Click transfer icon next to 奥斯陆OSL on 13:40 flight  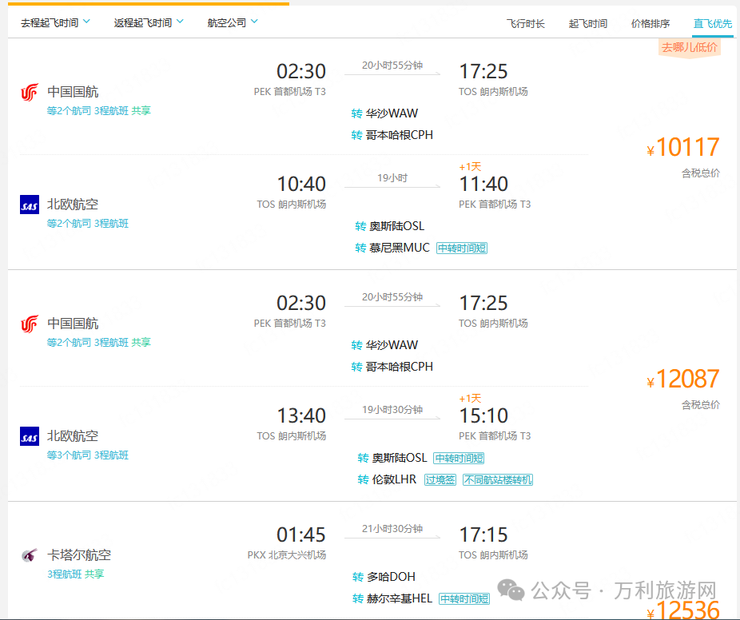point(364,458)
